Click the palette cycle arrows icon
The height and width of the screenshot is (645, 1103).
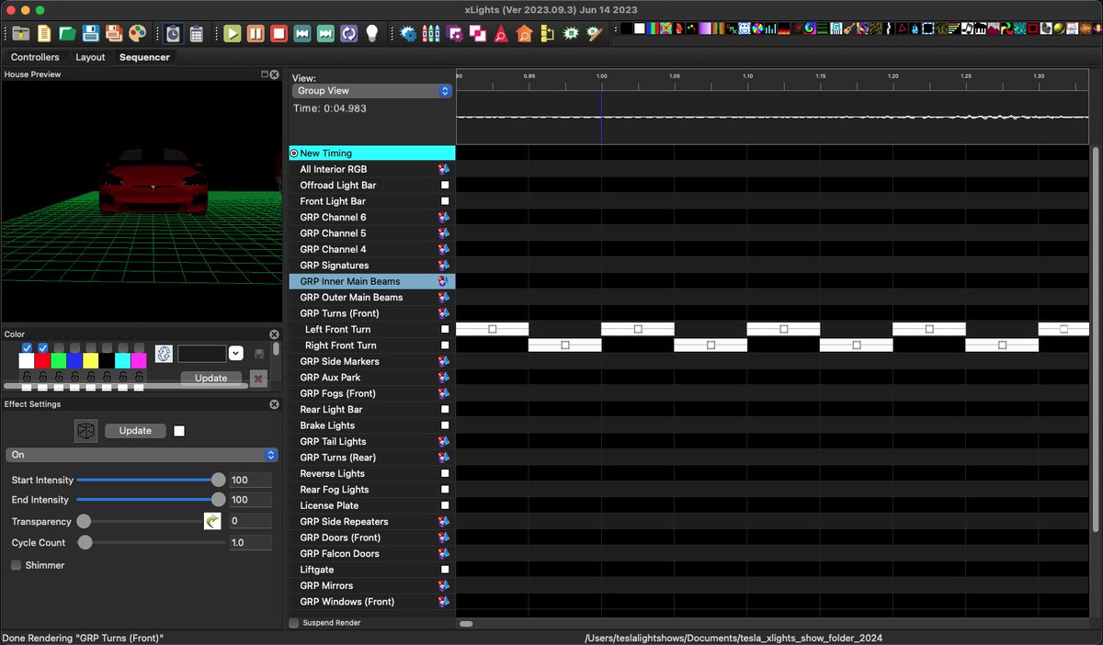coord(164,354)
